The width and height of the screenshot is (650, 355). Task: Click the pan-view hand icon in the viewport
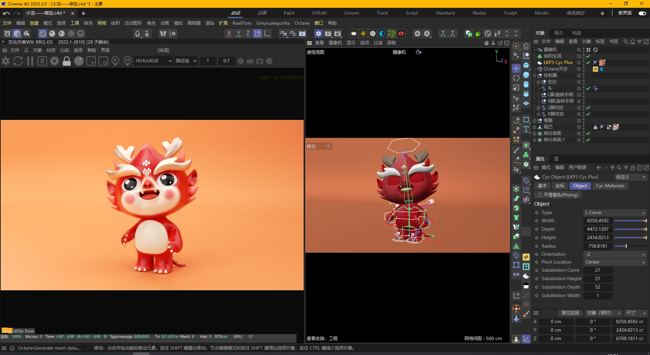tap(486, 43)
